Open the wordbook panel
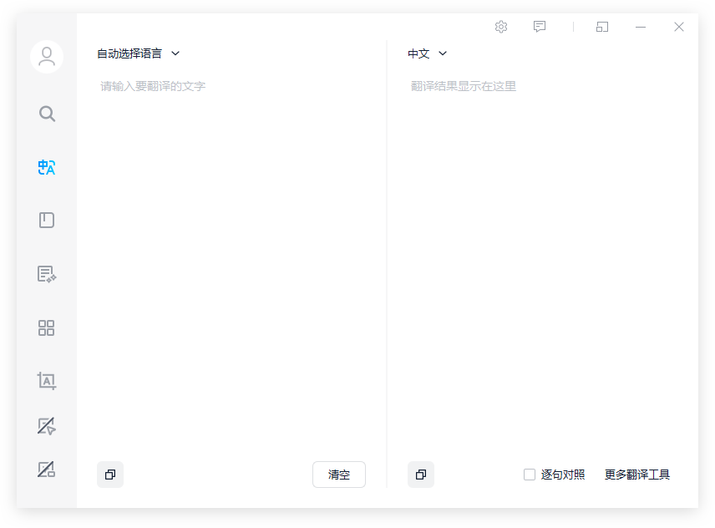This screenshot has width=715, height=528. tap(47, 220)
